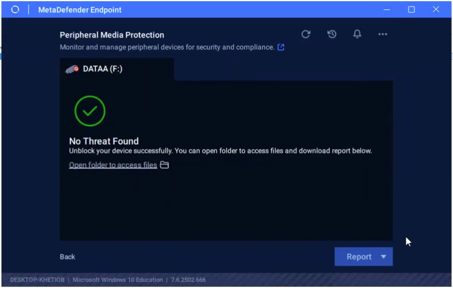Go Back to the previous screen
Screen dimensions: 453x288
coord(67,257)
